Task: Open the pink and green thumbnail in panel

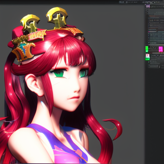Action: (x=148, y=57)
